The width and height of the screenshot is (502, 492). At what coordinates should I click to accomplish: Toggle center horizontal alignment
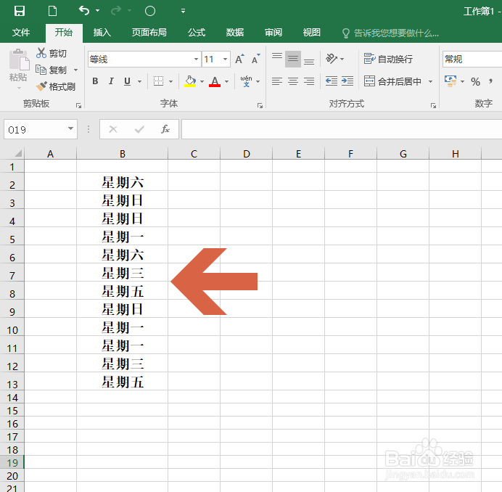pos(293,81)
